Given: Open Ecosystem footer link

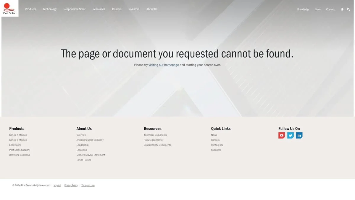Looking at the screenshot, I should tap(15, 145).
